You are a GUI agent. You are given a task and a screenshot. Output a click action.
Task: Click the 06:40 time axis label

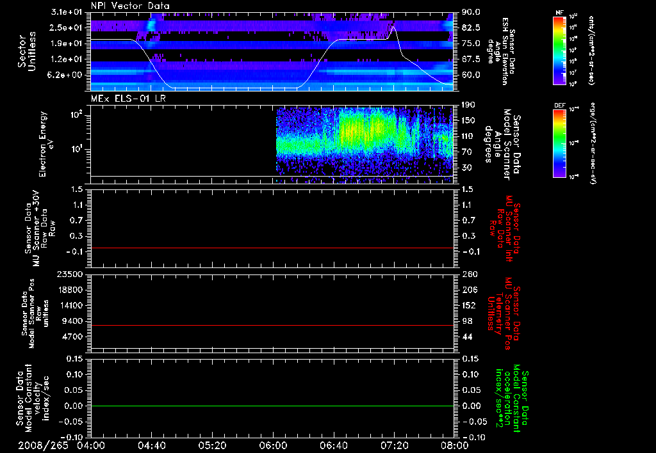click(333, 445)
